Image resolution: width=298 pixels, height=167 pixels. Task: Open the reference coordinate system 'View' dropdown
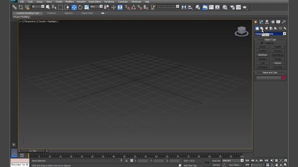96,6
